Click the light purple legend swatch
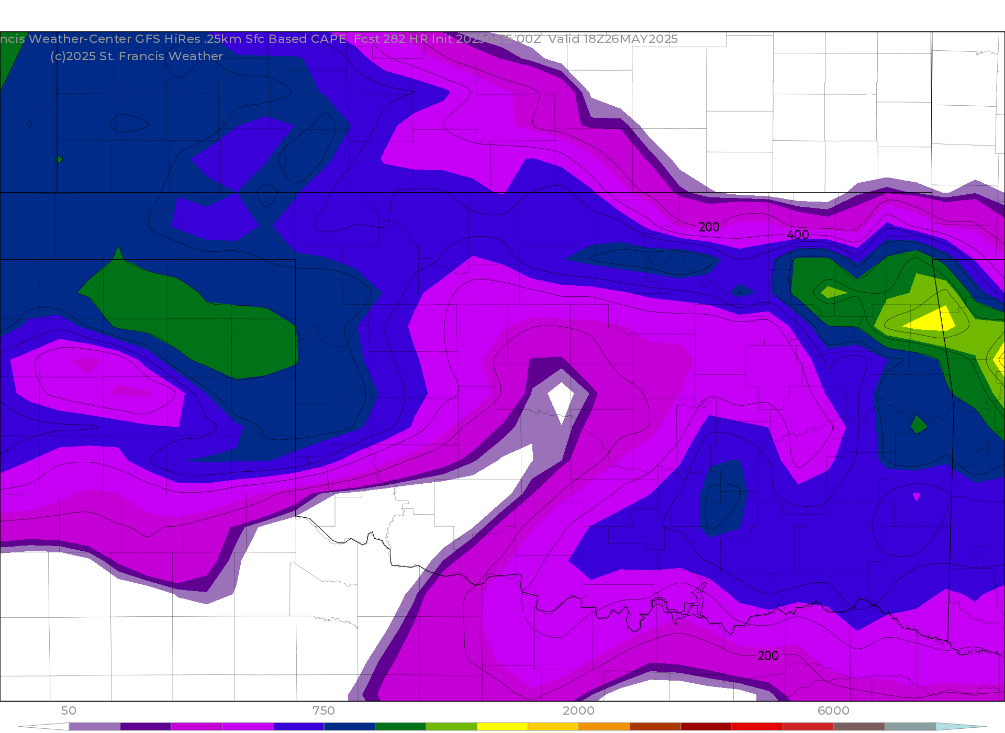This screenshot has width=1005, height=733. click(94, 727)
